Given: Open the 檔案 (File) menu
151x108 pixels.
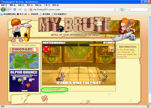Looking at the screenshot, I should pyautogui.click(x=4, y=5).
